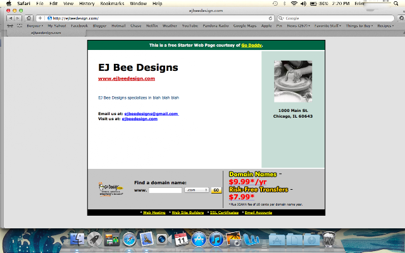Open the Bookmarks menu
This screenshot has height=253, width=405.
click(x=112, y=3)
